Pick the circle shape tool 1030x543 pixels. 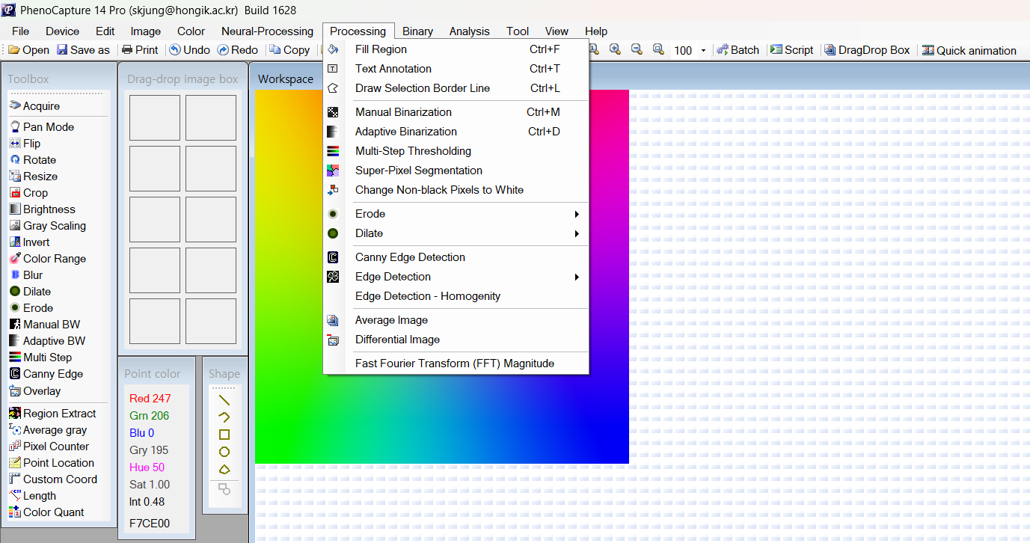(224, 452)
